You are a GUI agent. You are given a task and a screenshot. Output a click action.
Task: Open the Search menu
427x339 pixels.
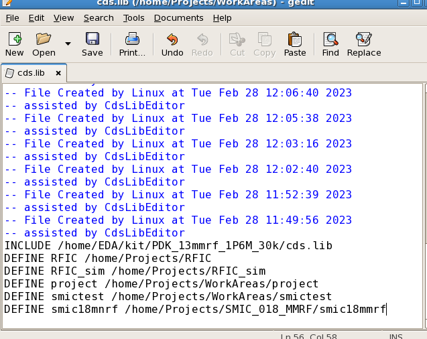click(x=99, y=17)
